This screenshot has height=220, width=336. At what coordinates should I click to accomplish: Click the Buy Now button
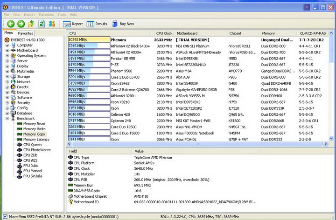coord(123,24)
